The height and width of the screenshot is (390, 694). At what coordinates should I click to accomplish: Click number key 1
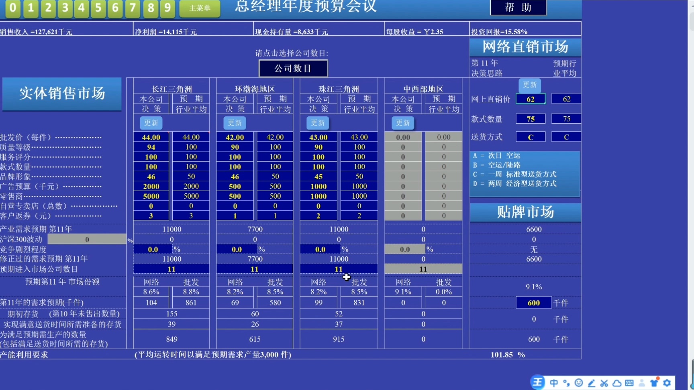tap(31, 8)
